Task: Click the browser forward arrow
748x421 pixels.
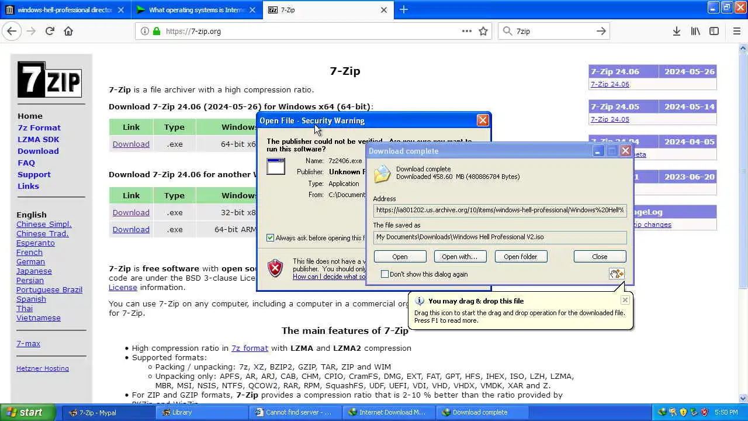Action: (31, 31)
